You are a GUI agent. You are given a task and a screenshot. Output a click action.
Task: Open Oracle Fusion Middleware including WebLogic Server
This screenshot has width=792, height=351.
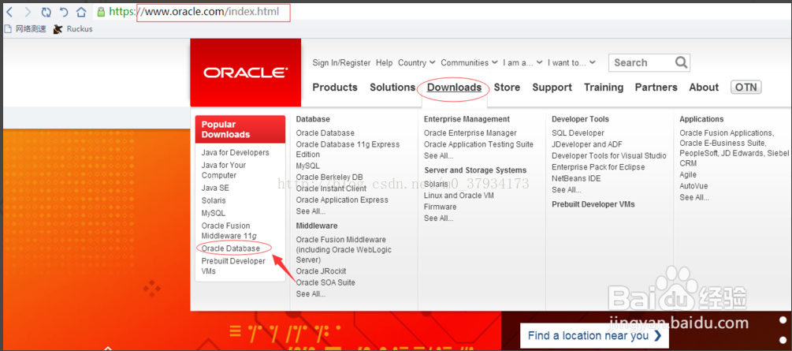(344, 249)
